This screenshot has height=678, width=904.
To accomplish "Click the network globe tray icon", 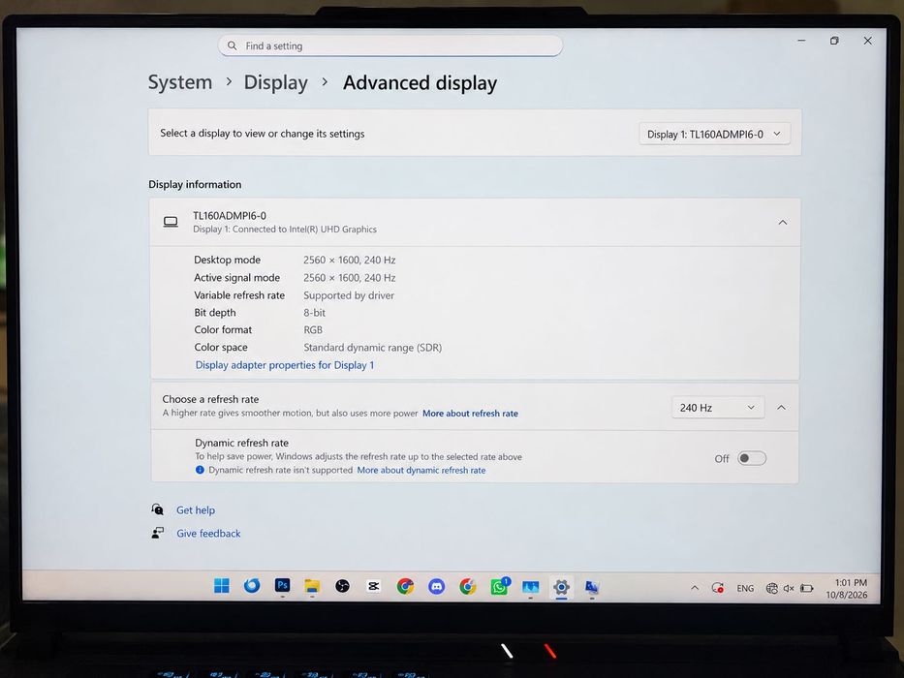I will [x=772, y=589].
